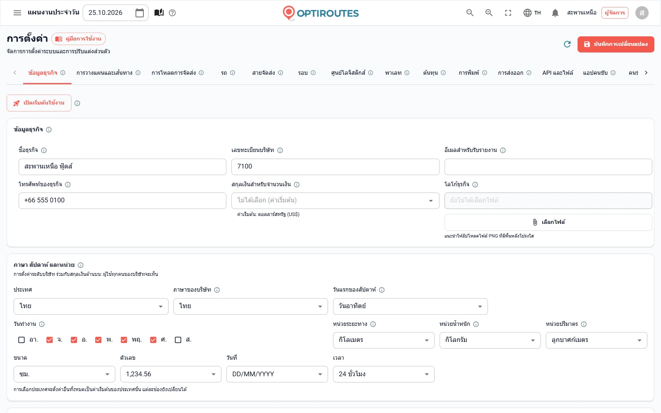Viewport: 661px width, 413px height.
Task: Open the ภาษาของบริษัท language dropdown
Action: coord(251,306)
